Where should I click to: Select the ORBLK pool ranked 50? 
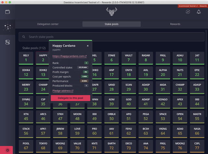tap(111, 117)
